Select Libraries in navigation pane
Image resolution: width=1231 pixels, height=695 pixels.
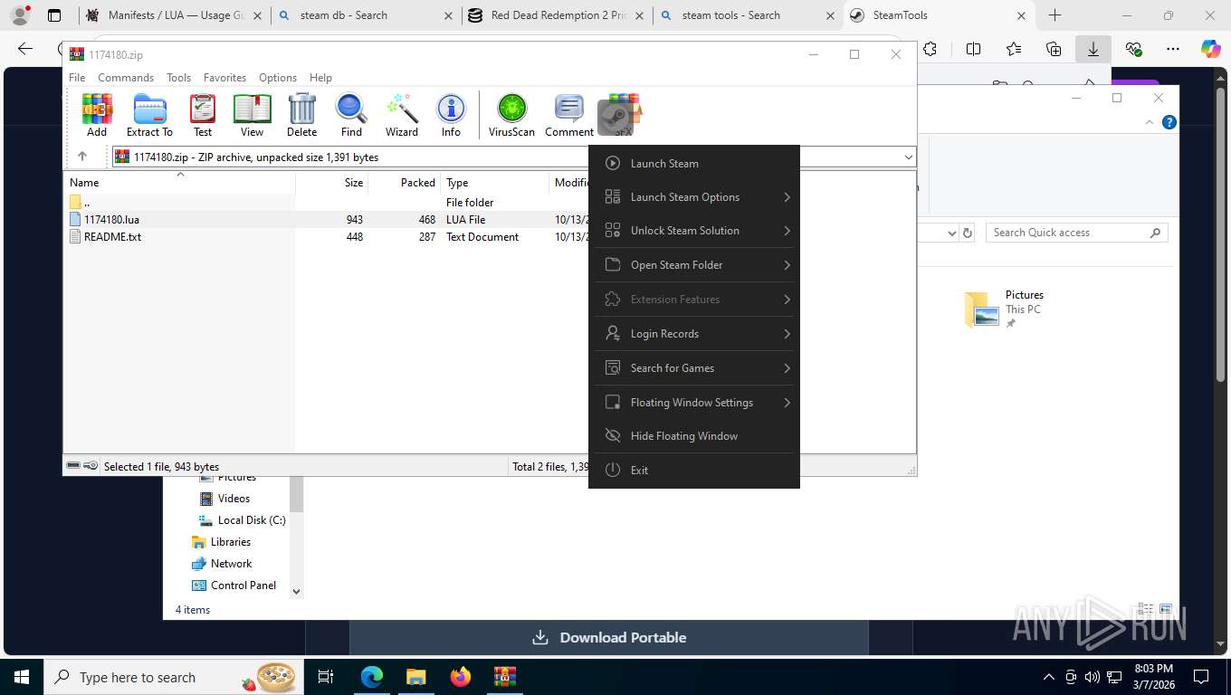(221, 542)
